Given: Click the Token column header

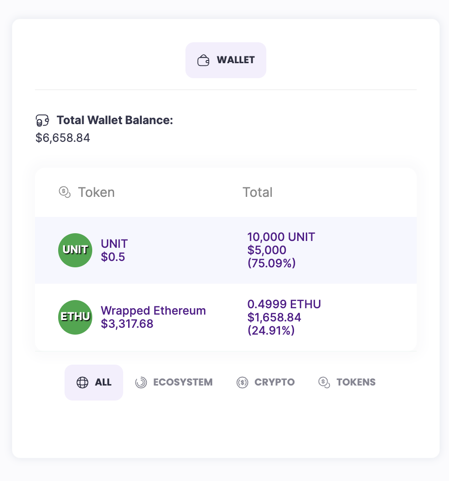Looking at the screenshot, I should tap(96, 192).
